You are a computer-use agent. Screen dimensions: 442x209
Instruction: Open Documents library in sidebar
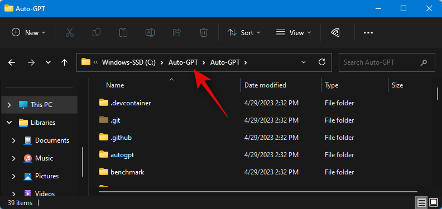click(x=52, y=140)
